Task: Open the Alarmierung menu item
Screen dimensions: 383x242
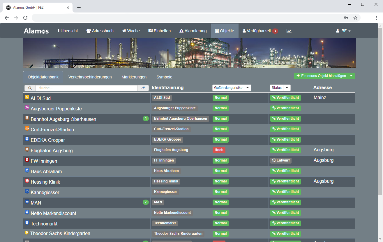Action: point(193,31)
